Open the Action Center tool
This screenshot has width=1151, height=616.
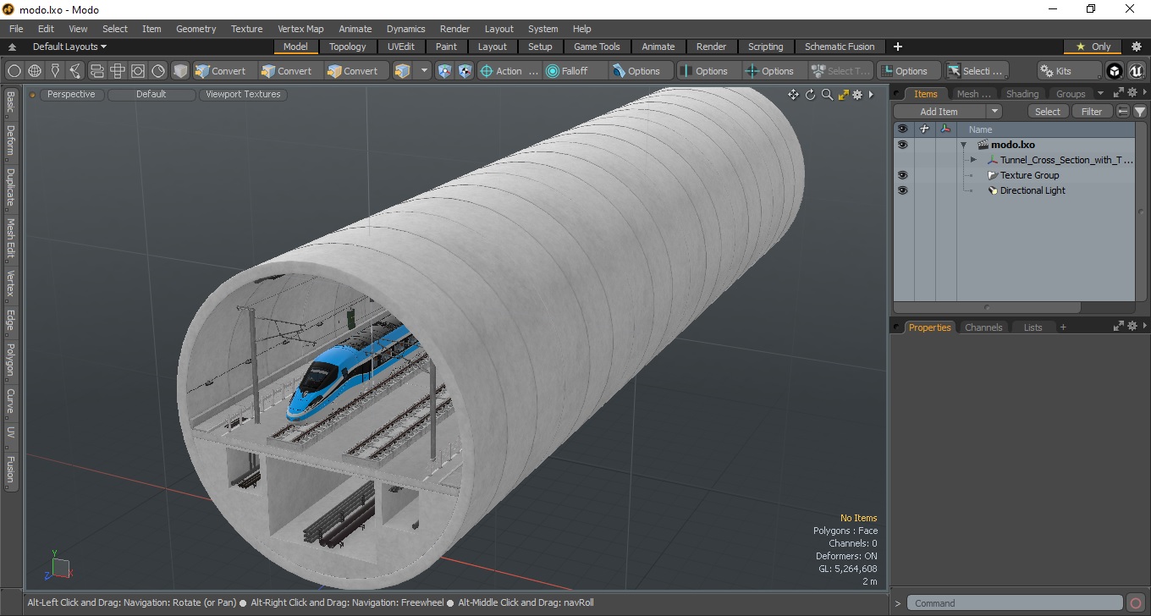509,71
